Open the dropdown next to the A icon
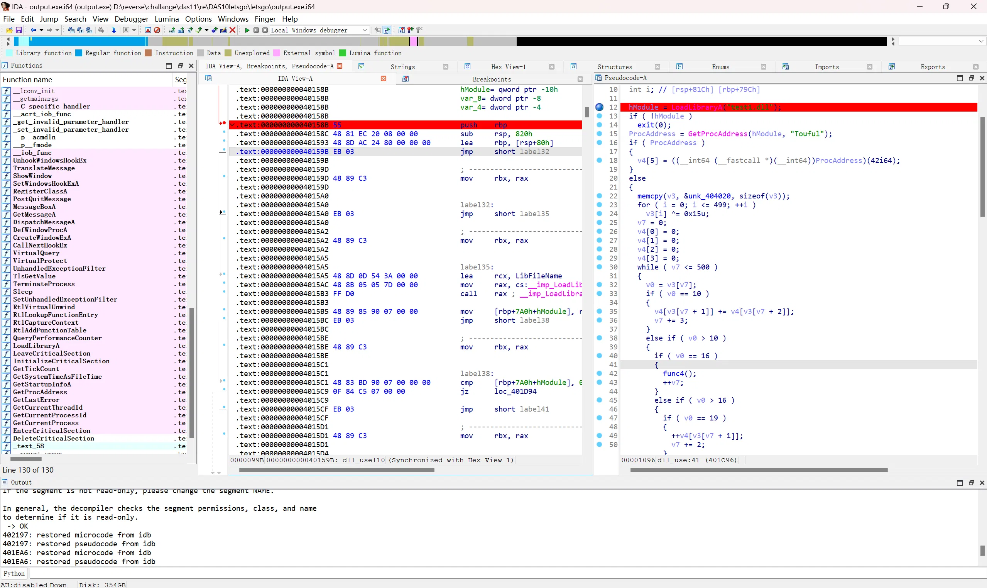The height and width of the screenshot is (588, 987). pos(134,30)
